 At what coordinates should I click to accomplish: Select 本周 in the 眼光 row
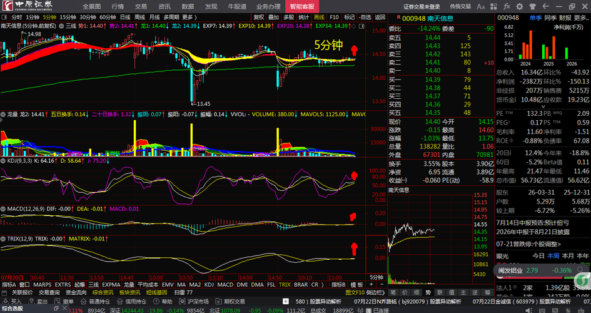(553, 255)
